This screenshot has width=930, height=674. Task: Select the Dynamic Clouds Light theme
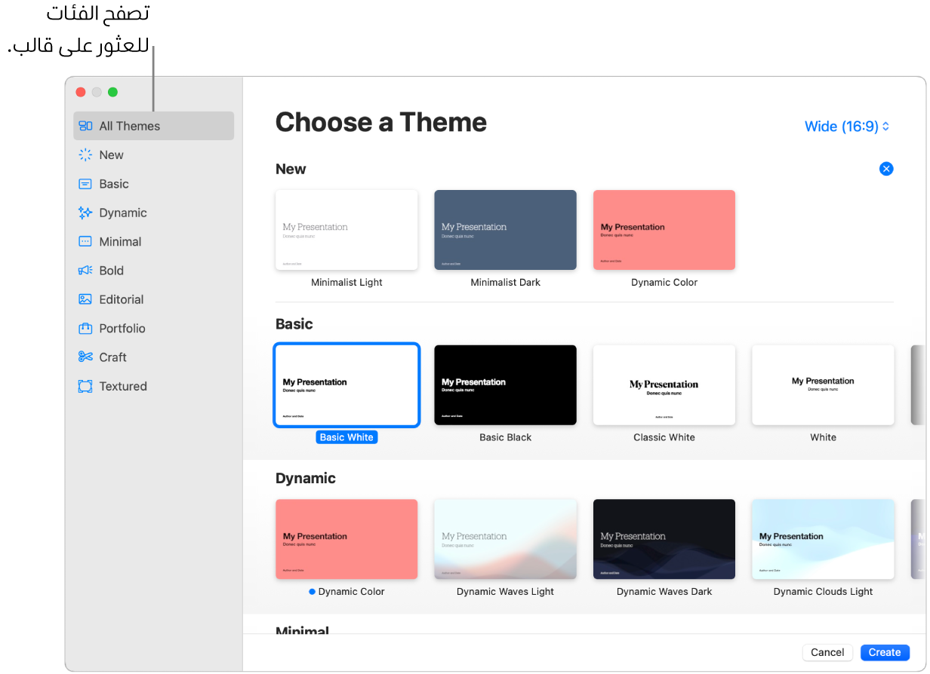(823, 539)
